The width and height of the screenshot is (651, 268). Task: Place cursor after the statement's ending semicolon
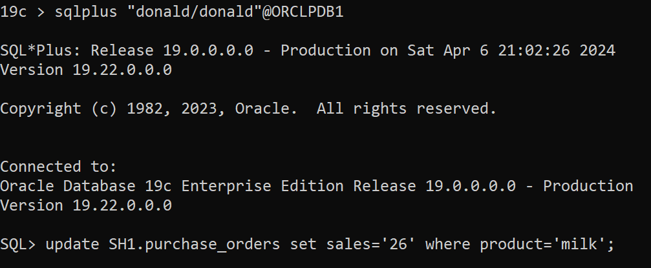click(614, 244)
